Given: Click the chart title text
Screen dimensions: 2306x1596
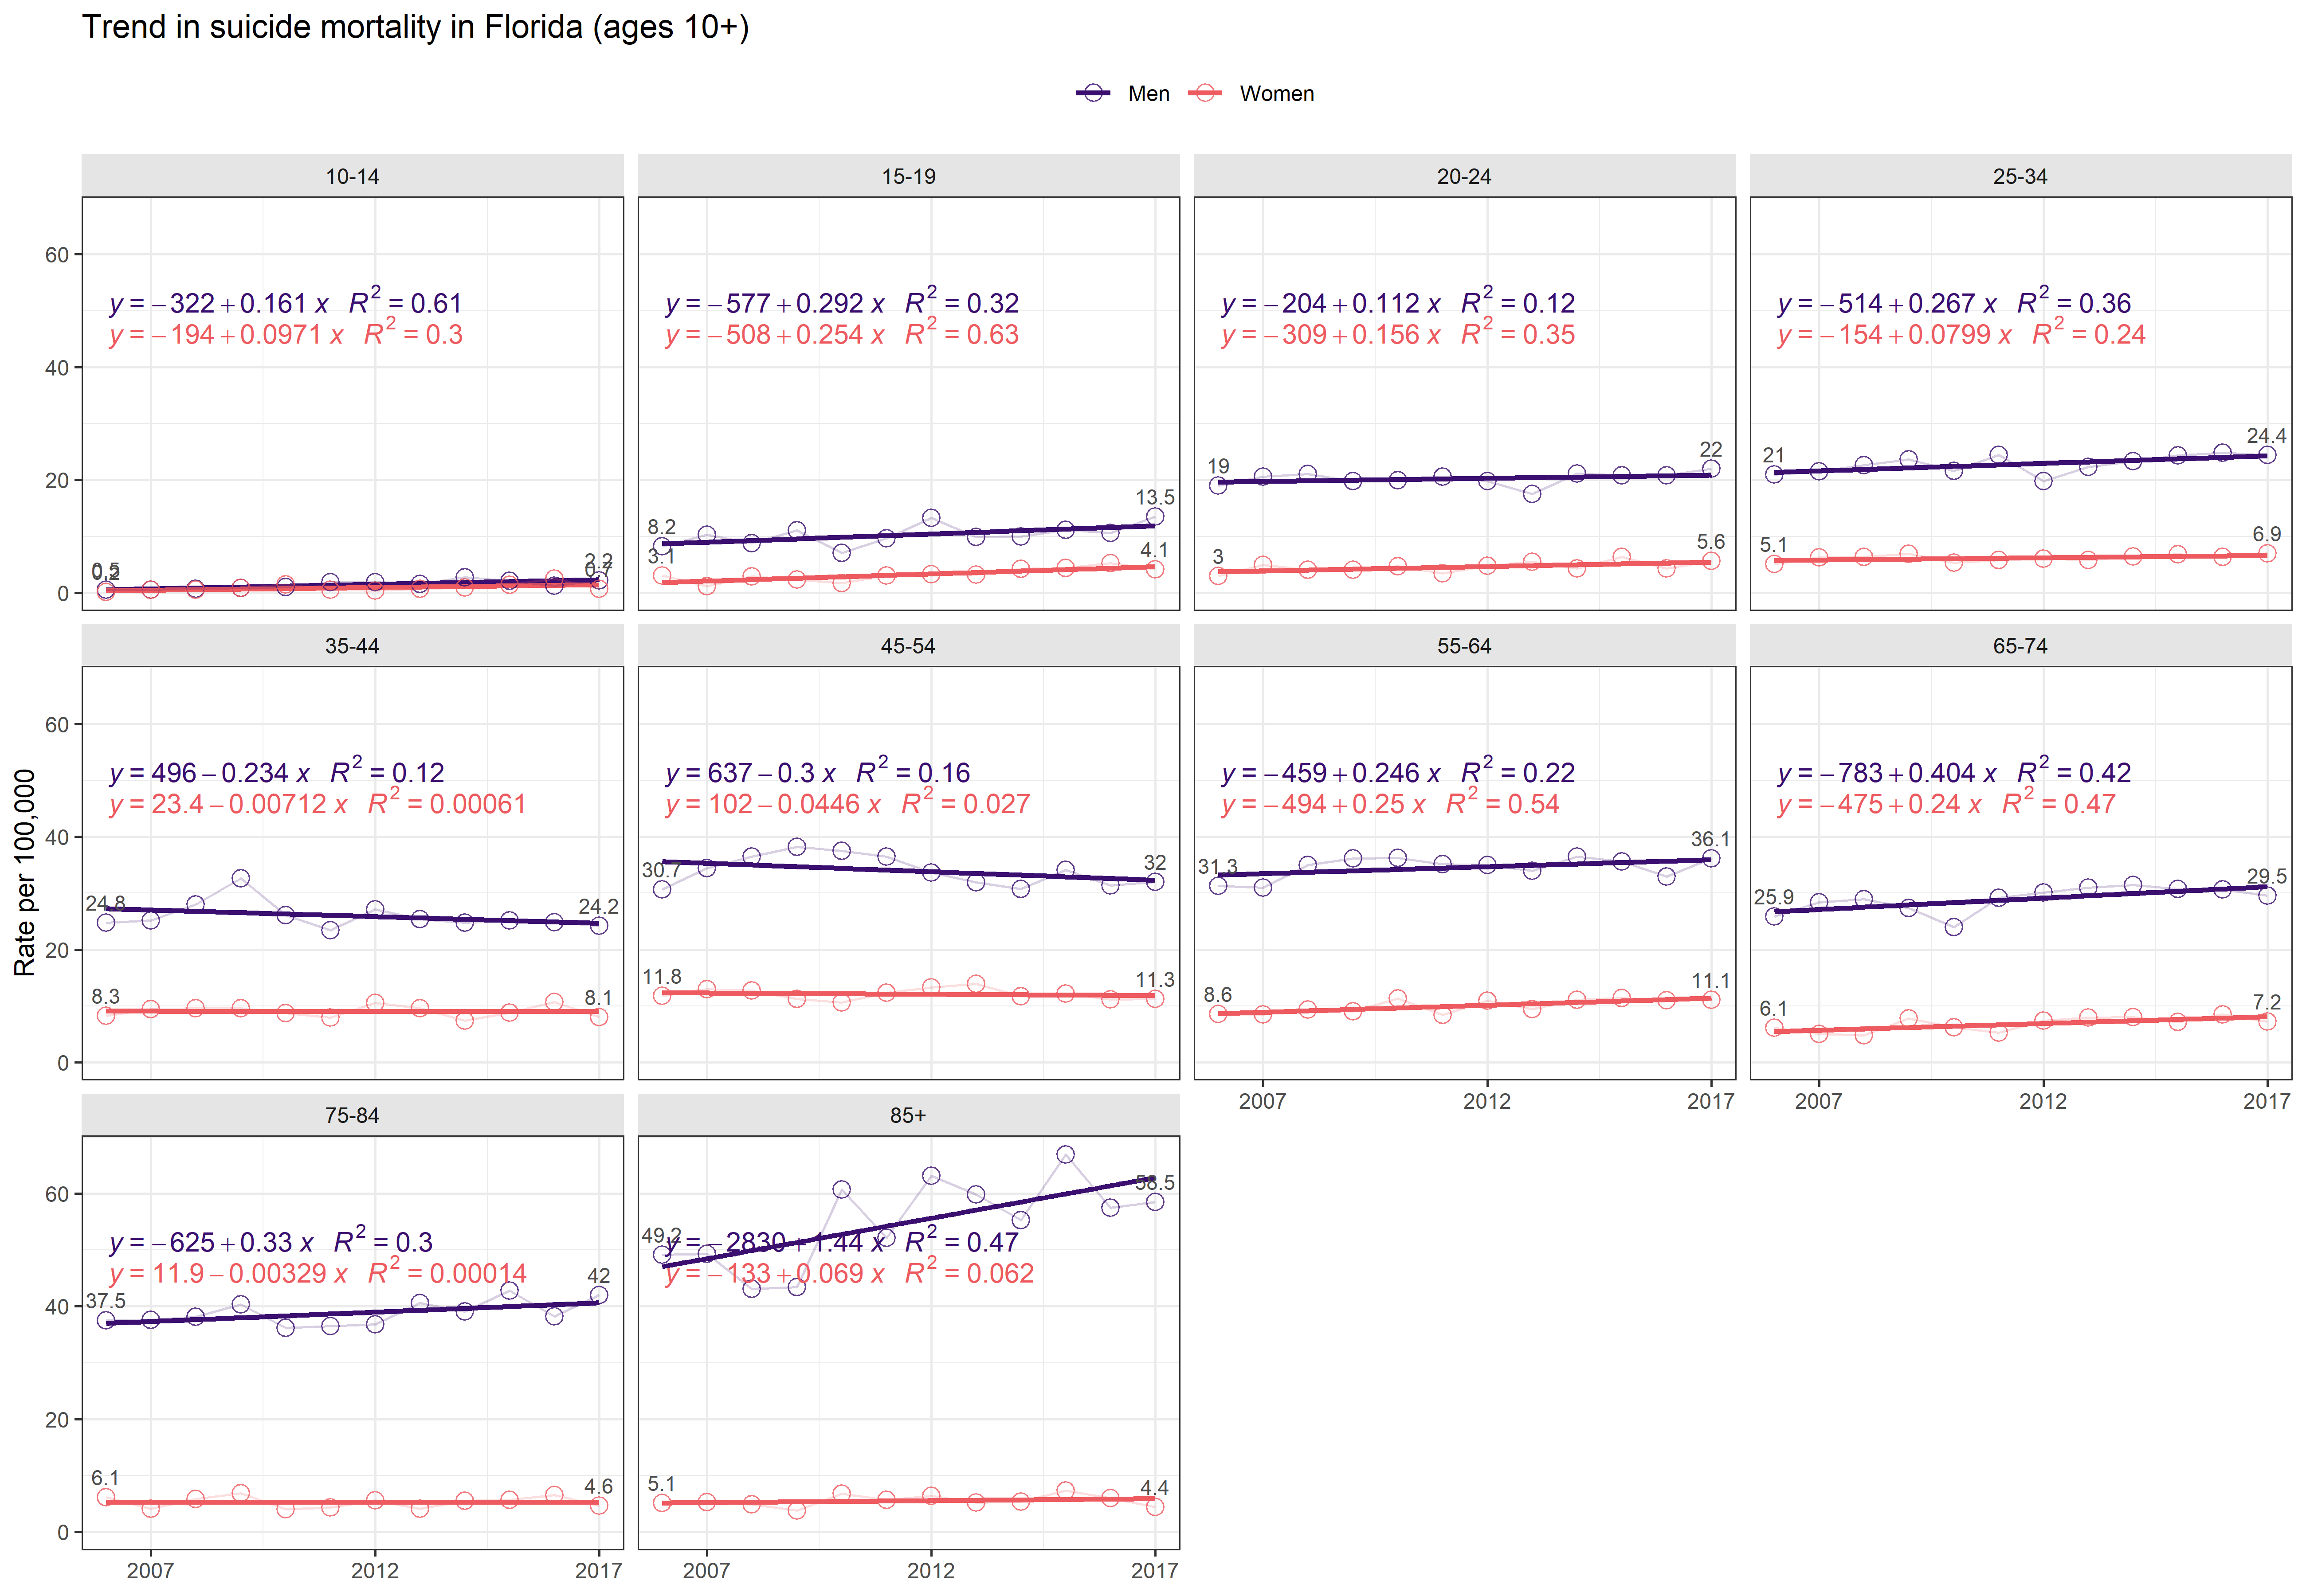Looking at the screenshot, I should tap(415, 27).
